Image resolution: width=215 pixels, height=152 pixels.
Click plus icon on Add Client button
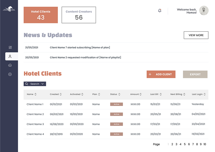pyautogui.click(x=150, y=74)
